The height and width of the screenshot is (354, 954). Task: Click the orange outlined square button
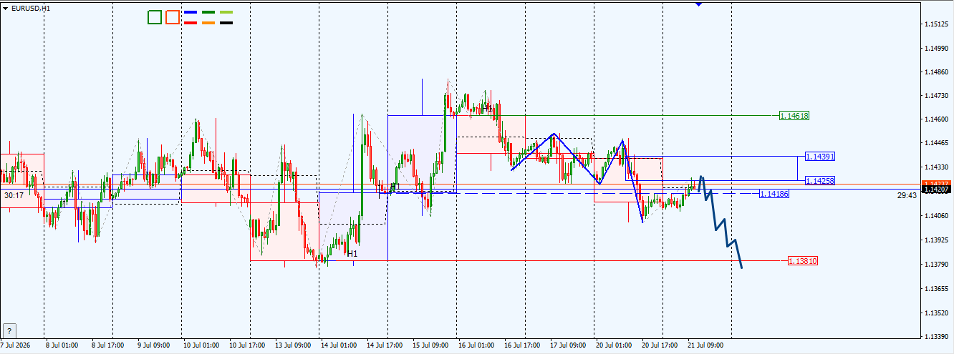tap(172, 17)
